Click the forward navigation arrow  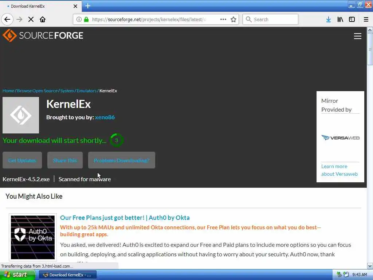coord(19,19)
